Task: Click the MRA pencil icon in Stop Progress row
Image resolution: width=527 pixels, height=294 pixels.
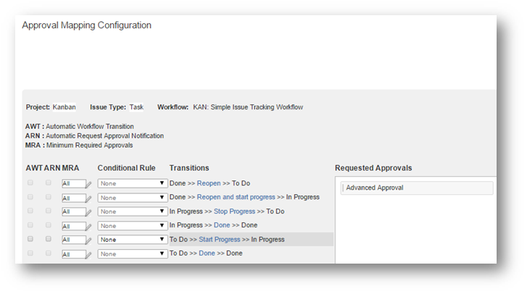Action: click(89, 212)
